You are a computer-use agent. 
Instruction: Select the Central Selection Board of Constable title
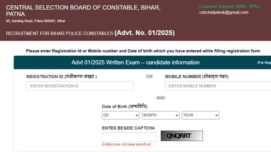[x=83, y=11]
